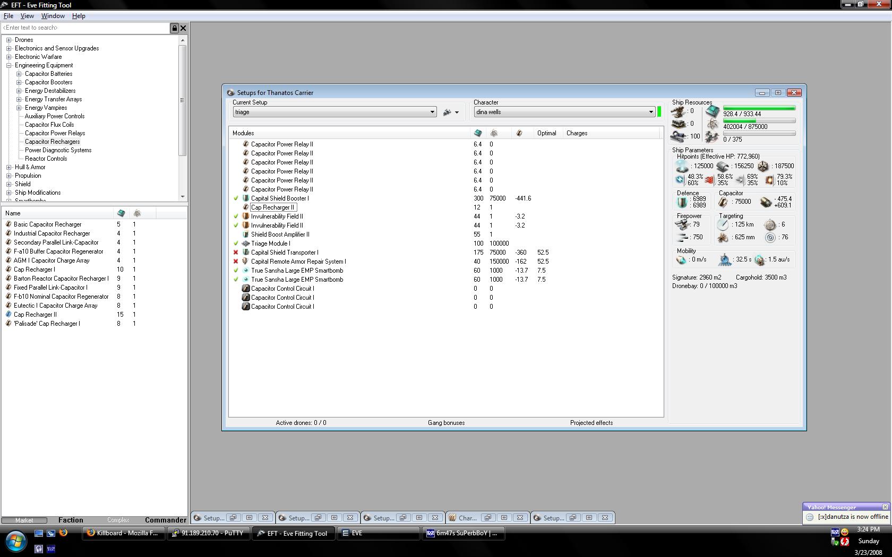Open the Window menu
The width and height of the screenshot is (892, 557).
53,16
